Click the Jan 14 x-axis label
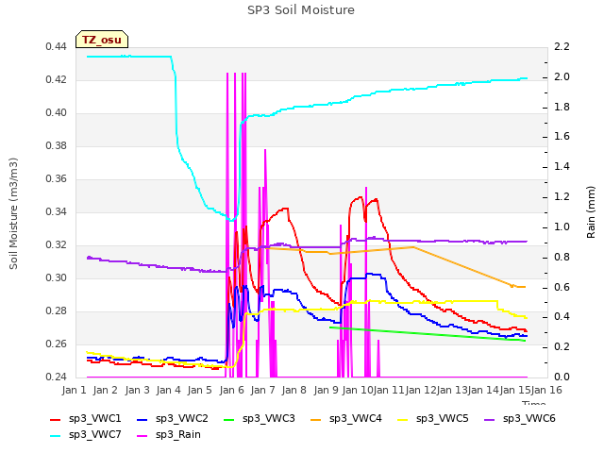The image size is (604, 453). click(x=483, y=390)
